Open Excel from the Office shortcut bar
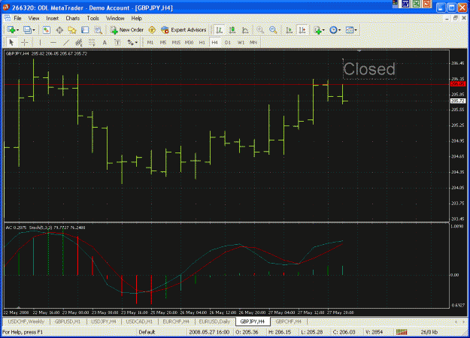This screenshot has width=470, height=338. [416, 4]
